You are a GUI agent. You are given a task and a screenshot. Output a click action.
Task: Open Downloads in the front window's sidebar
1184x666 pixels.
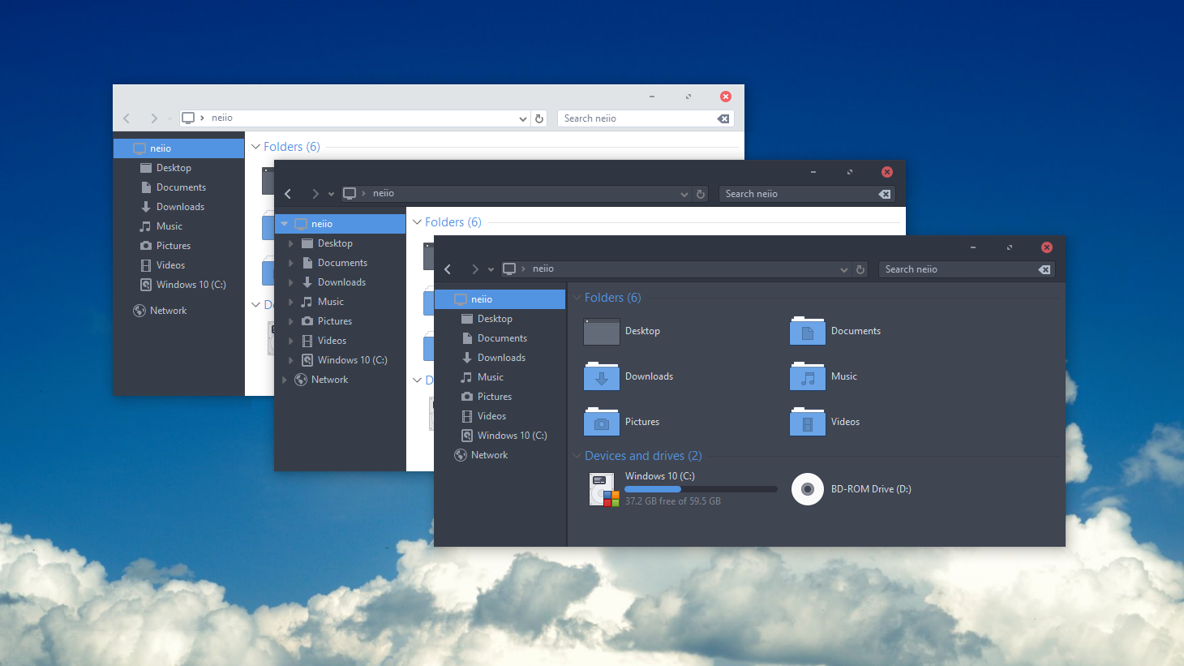(x=500, y=358)
